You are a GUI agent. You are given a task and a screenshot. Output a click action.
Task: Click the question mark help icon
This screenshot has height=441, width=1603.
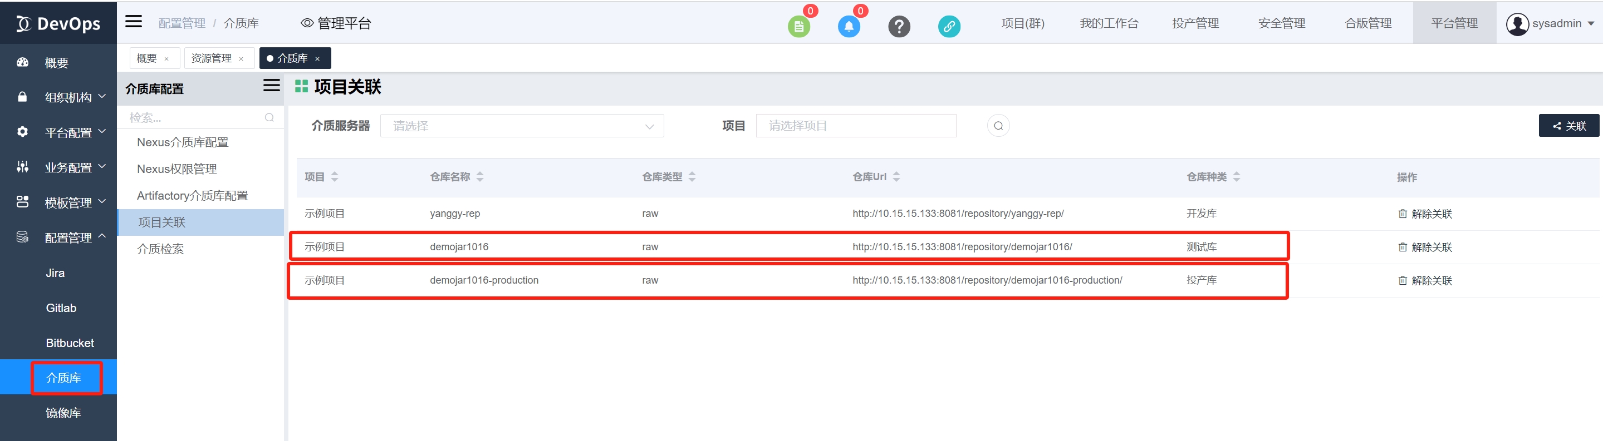[x=899, y=26]
